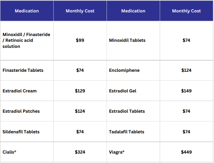
Task: Click the $149 Estradiol Gel price
Action: pyautogui.click(x=186, y=91)
